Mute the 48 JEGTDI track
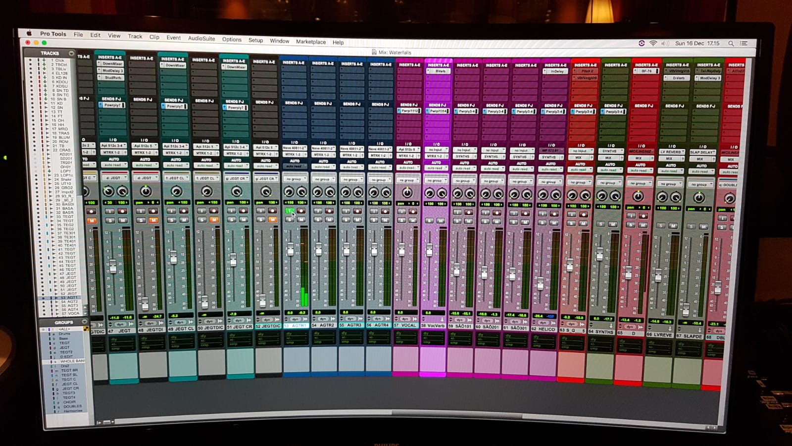 pos(153,220)
